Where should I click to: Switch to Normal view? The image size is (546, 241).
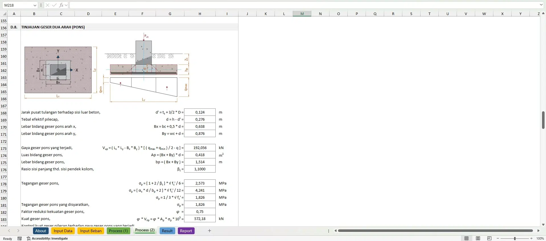467,238
